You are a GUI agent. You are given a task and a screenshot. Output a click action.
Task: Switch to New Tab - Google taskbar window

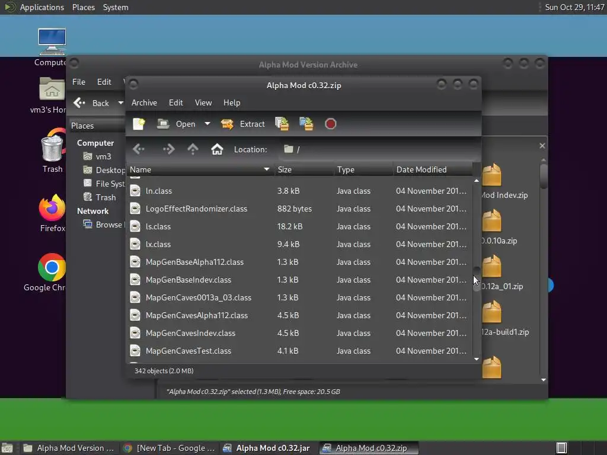pos(169,448)
